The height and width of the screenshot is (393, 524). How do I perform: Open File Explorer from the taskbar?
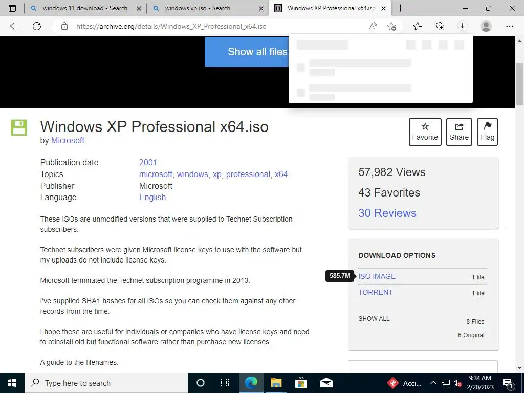tap(276, 383)
